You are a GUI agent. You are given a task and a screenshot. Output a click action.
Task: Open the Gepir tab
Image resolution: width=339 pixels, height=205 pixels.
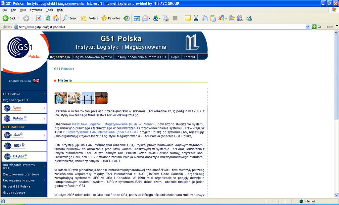[175, 57]
